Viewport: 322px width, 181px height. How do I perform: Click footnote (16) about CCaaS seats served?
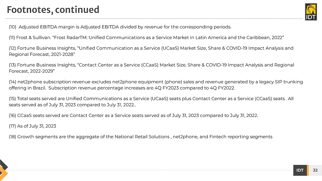[133, 116]
